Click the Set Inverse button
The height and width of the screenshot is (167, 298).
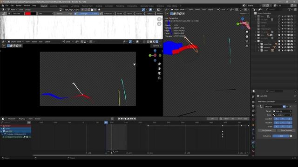pos(267,130)
